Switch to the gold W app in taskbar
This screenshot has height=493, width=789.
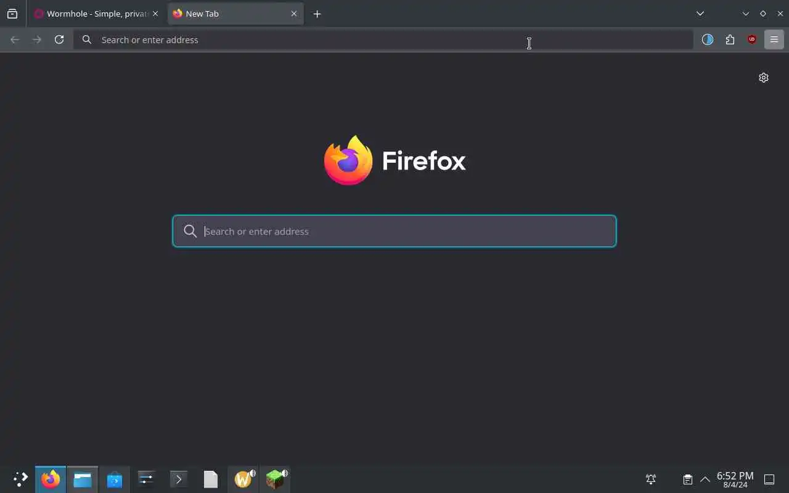pos(243,479)
